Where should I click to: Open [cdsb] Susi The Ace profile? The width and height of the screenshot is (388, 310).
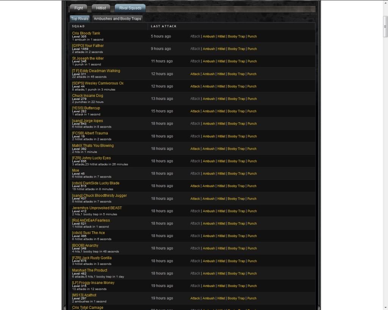pos(88,232)
